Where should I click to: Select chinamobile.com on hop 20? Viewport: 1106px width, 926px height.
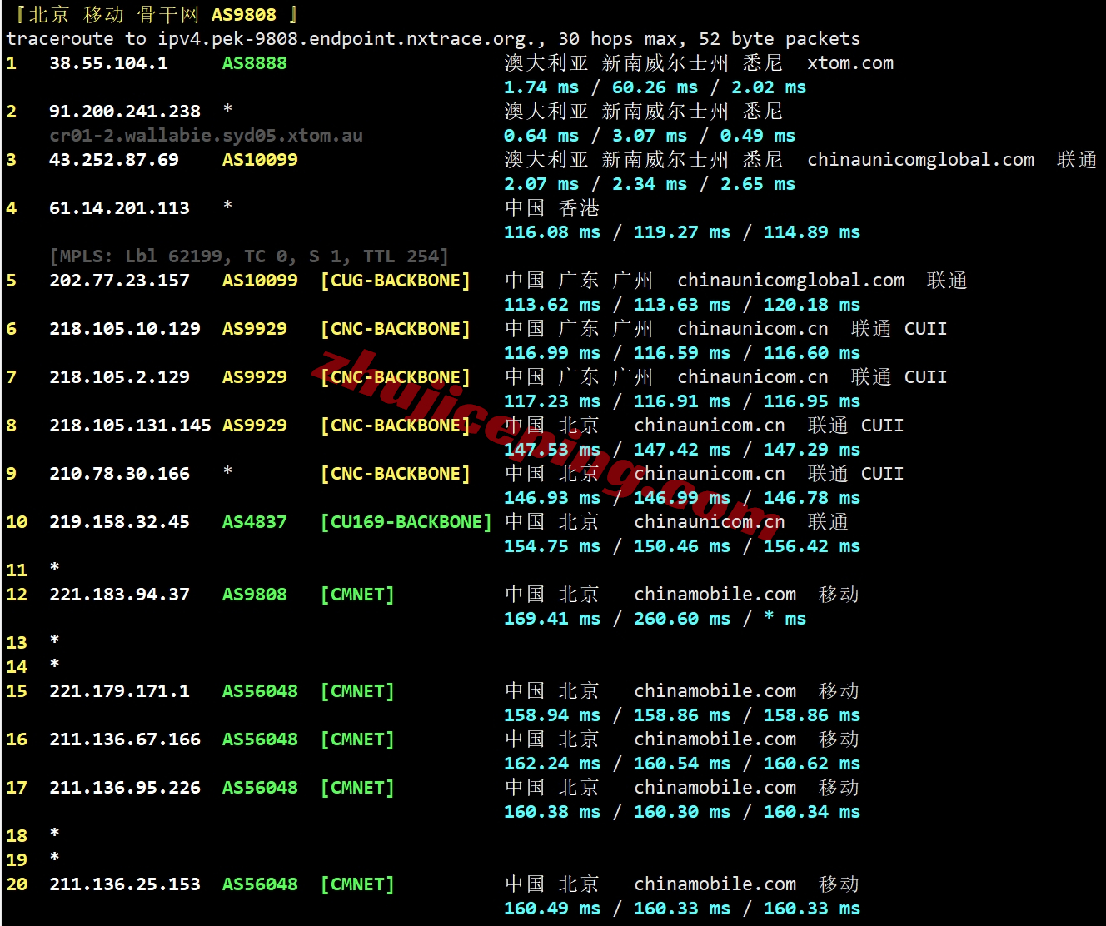[715, 884]
